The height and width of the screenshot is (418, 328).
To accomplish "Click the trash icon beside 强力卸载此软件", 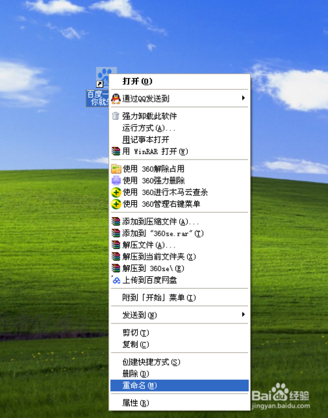I will pyautogui.click(x=115, y=115).
